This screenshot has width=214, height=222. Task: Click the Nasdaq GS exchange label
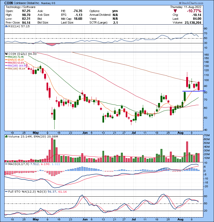tap(48, 3)
